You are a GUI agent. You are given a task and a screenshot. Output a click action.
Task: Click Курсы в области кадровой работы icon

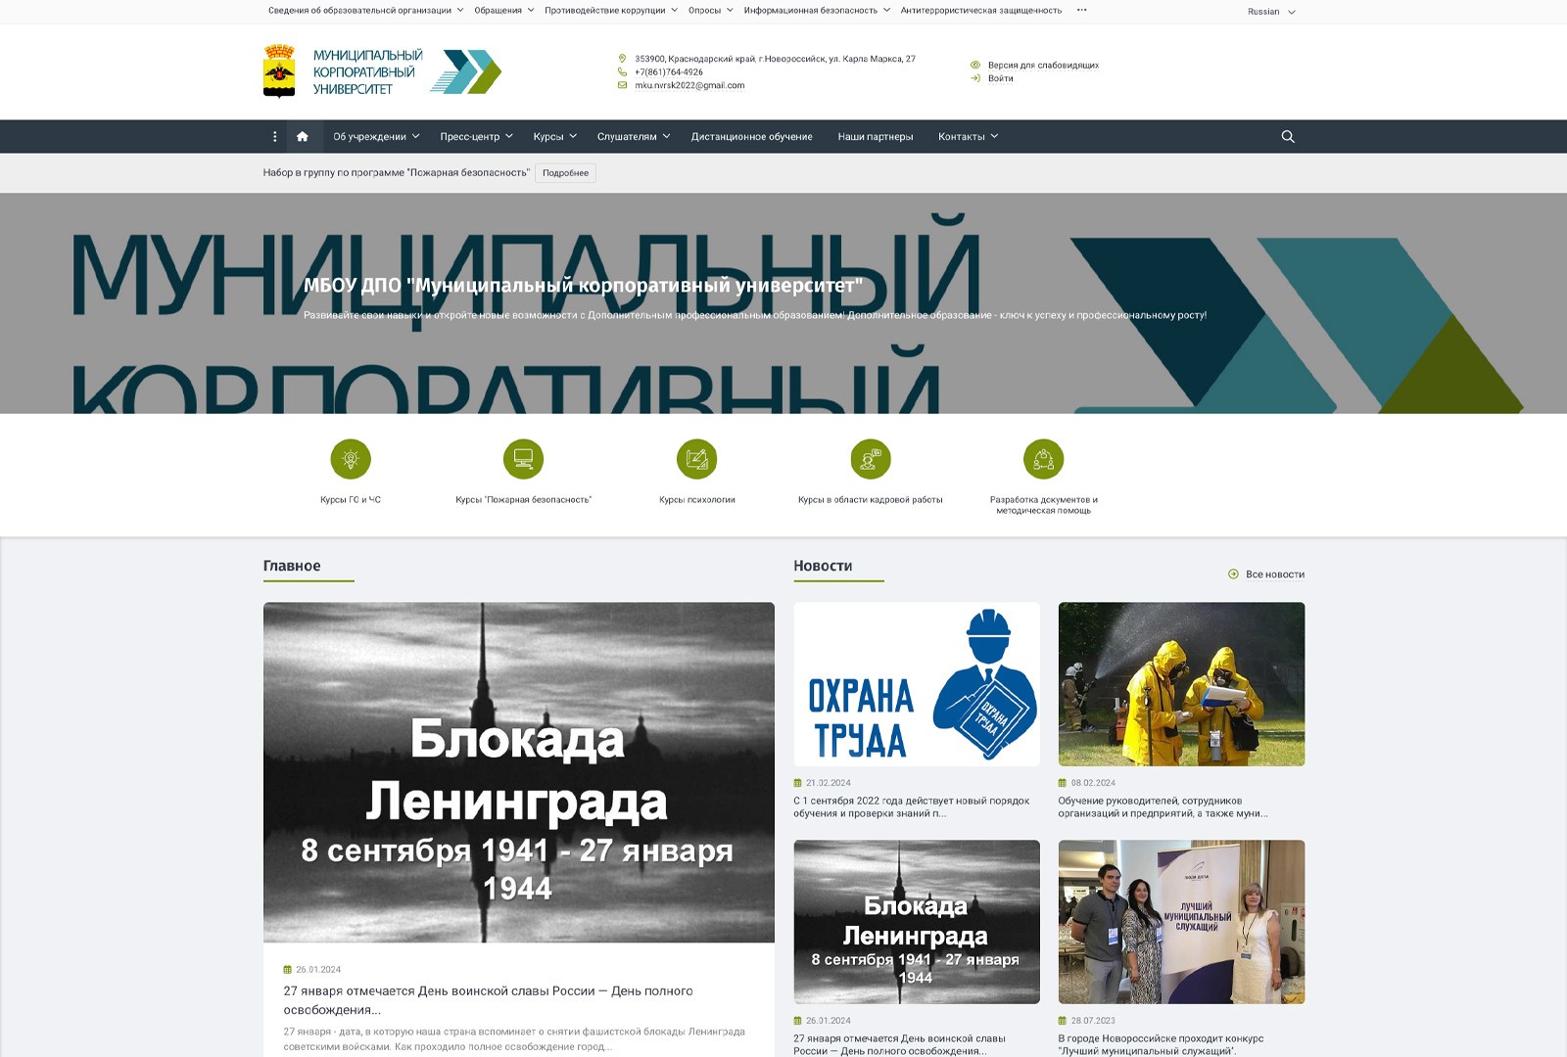click(x=870, y=459)
